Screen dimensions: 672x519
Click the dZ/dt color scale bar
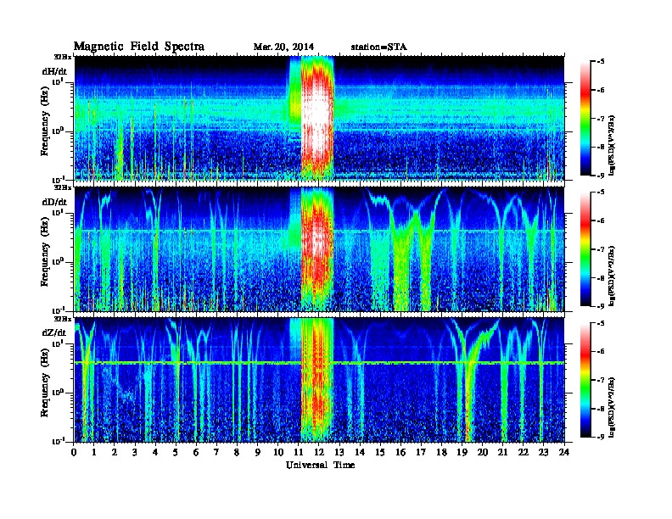point(585,379)
